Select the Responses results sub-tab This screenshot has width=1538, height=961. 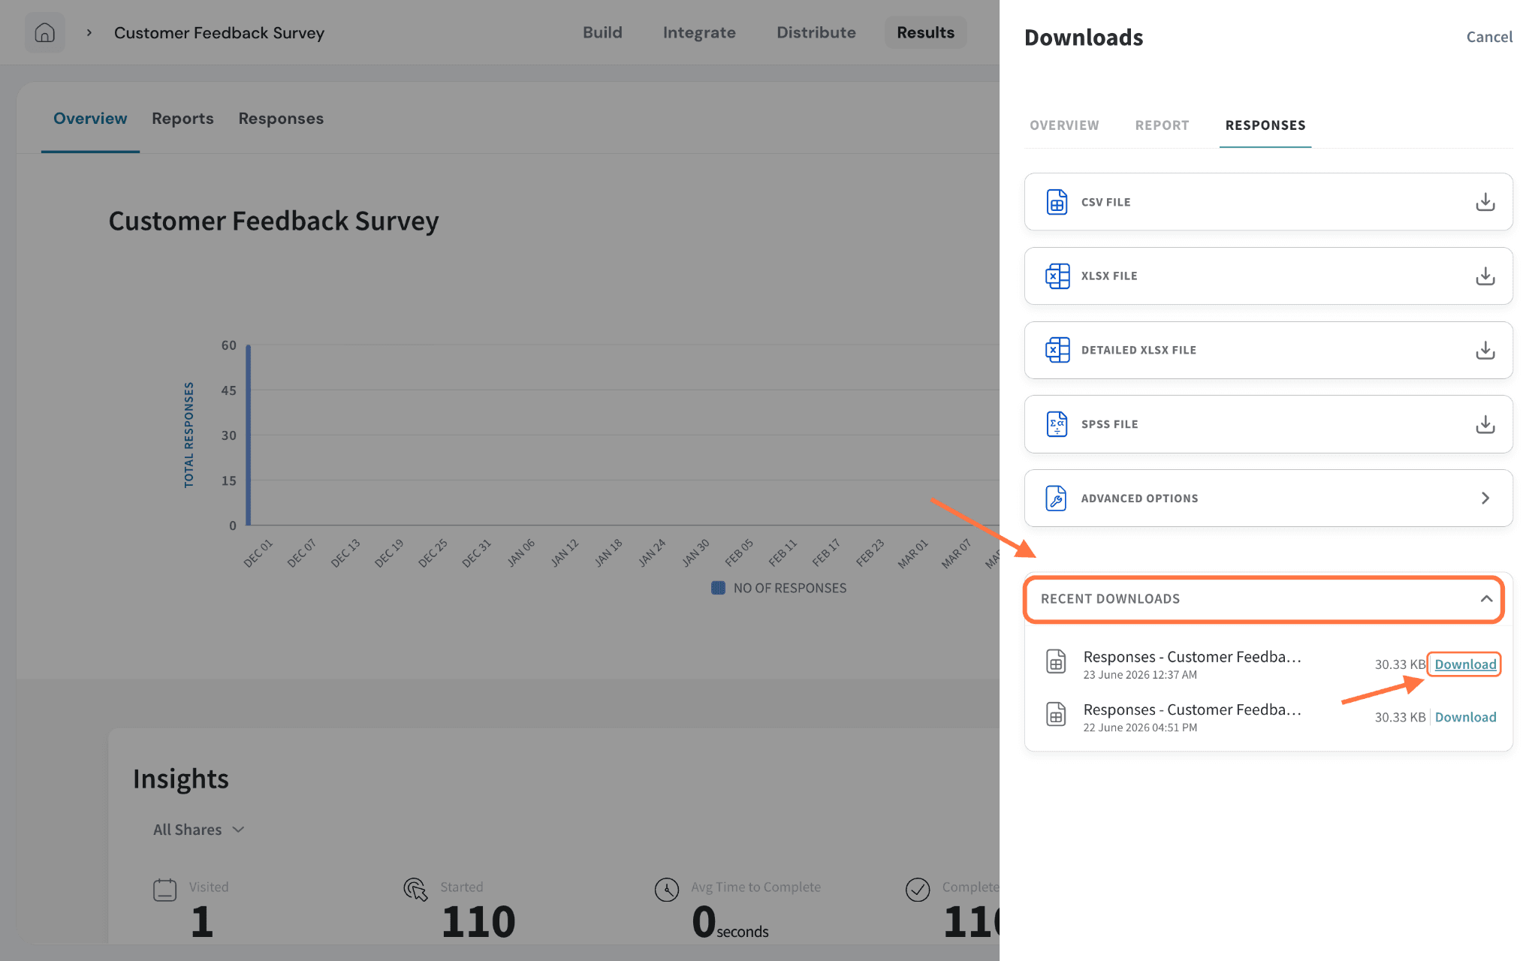(281, 119)
